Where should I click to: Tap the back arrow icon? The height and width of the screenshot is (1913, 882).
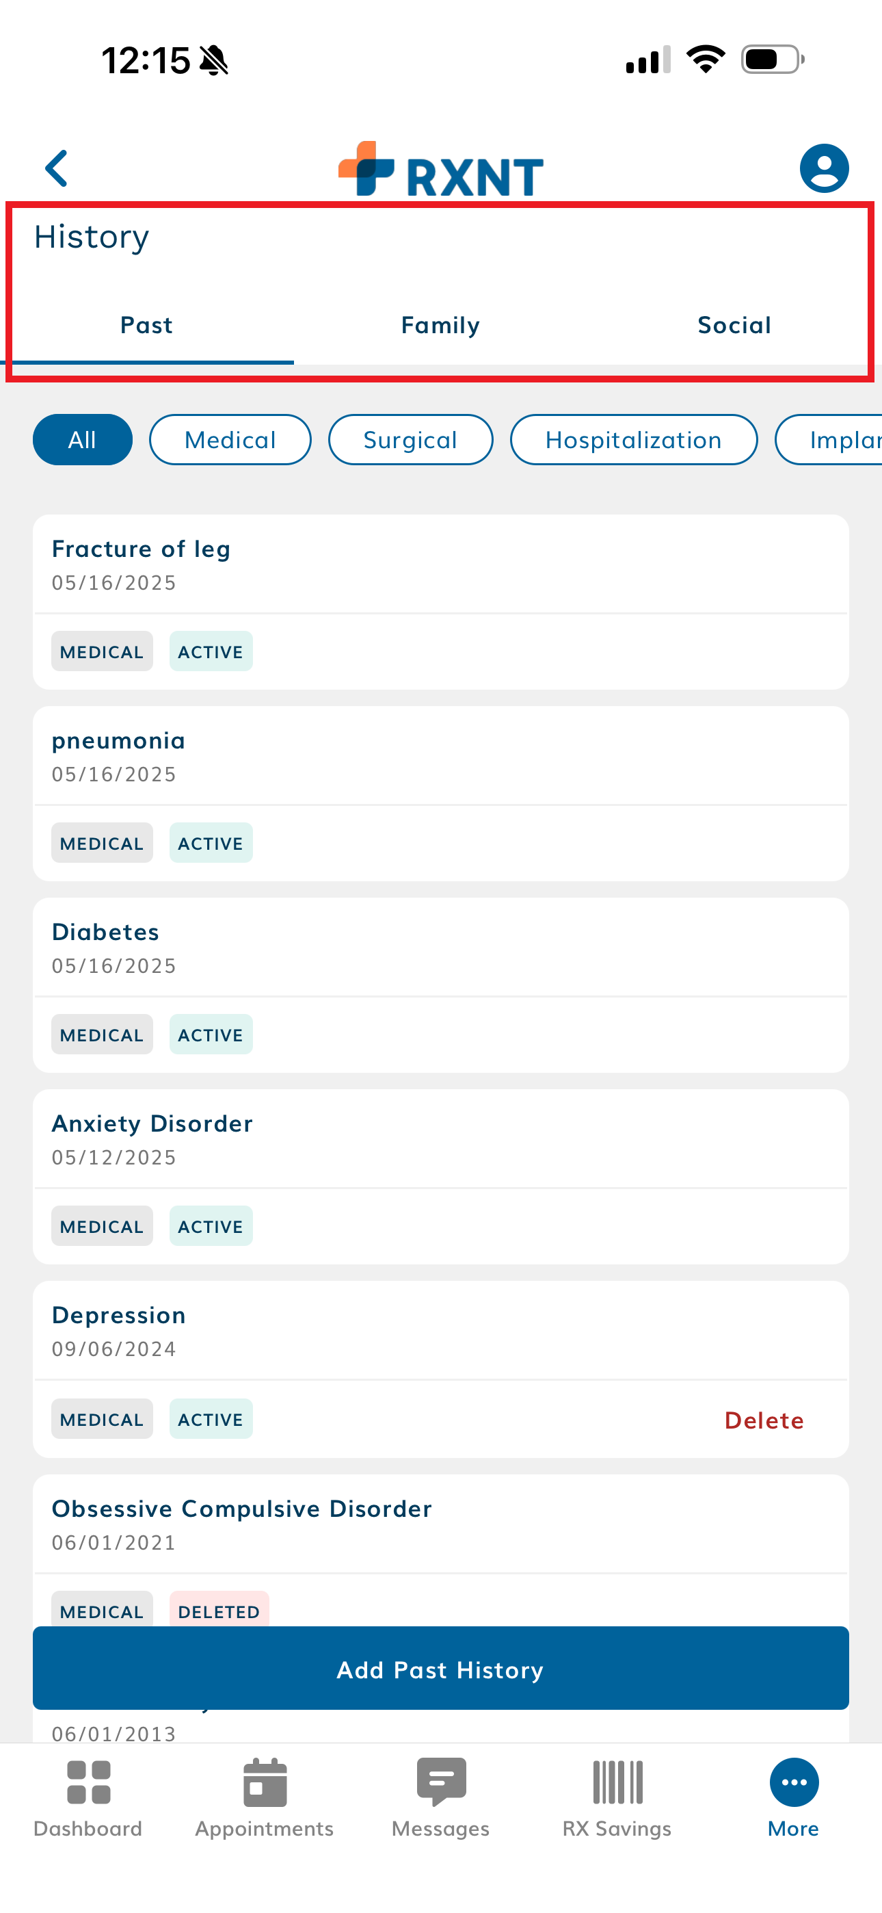(57, 168)
